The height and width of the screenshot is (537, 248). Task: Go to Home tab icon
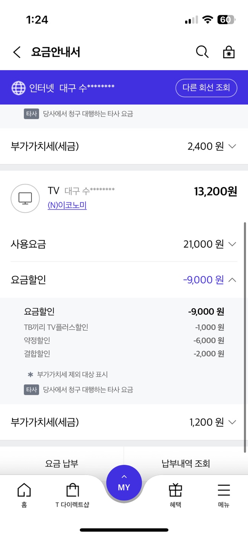pyautogui.click(x=24, y=490)
